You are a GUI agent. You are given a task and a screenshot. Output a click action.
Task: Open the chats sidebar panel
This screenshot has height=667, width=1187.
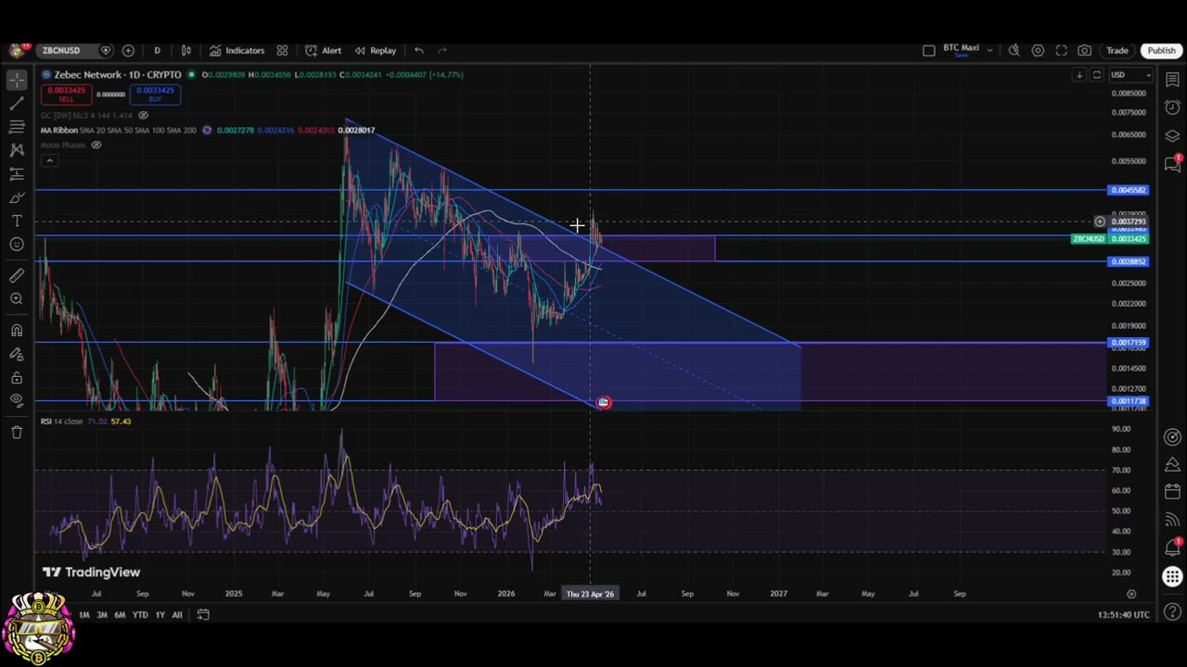pyautogui.click(x=1172, y=164)
